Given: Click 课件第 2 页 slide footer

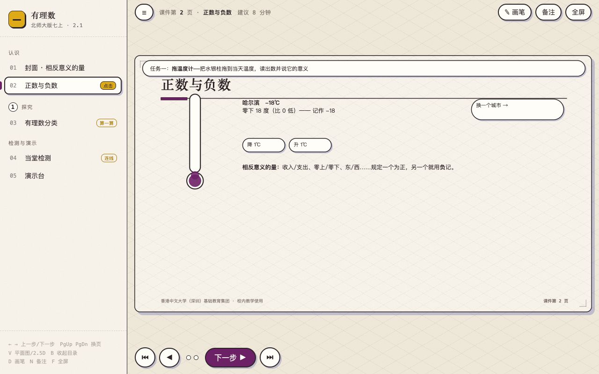Looking at the screenshot, I should tap(556, 301).
